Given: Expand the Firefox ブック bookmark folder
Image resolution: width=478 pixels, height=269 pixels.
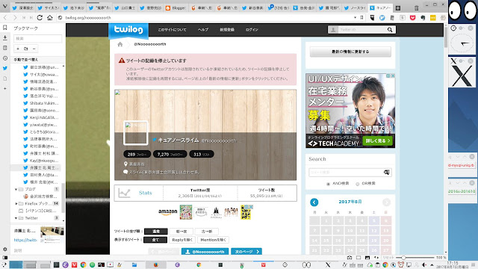Looking at the screenshot, I should [16, 203].
